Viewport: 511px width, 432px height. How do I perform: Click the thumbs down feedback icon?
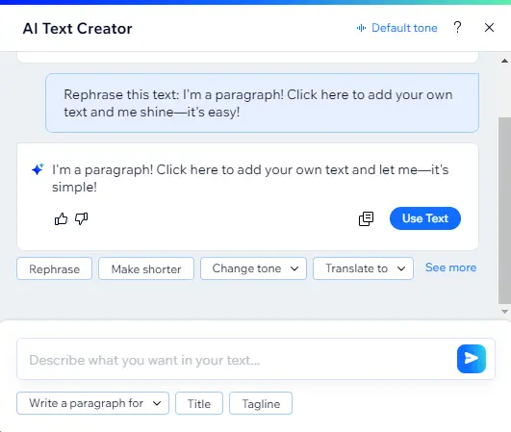81,219
